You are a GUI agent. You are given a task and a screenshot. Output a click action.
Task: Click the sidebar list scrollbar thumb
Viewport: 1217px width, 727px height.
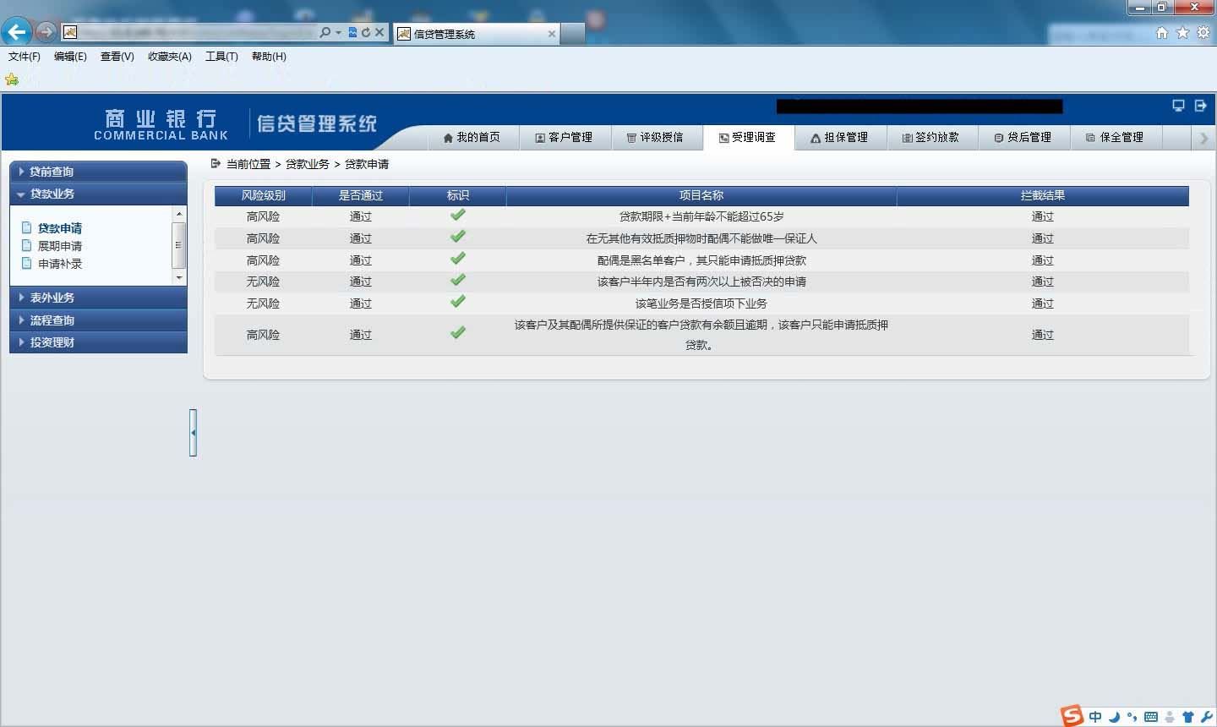pos(178,245)
